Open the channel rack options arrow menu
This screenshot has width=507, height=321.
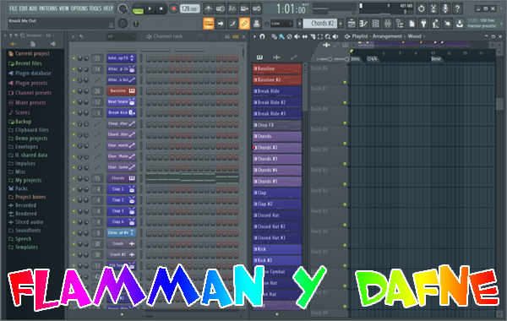pyautogui.click(x=73, y=36)
